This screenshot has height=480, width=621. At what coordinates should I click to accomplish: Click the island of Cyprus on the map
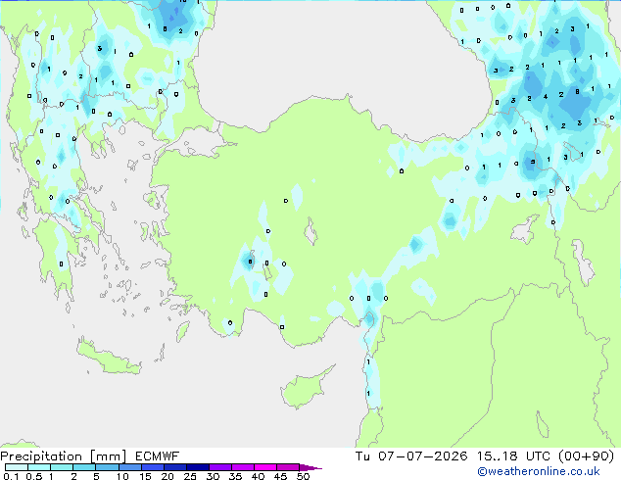305,390
